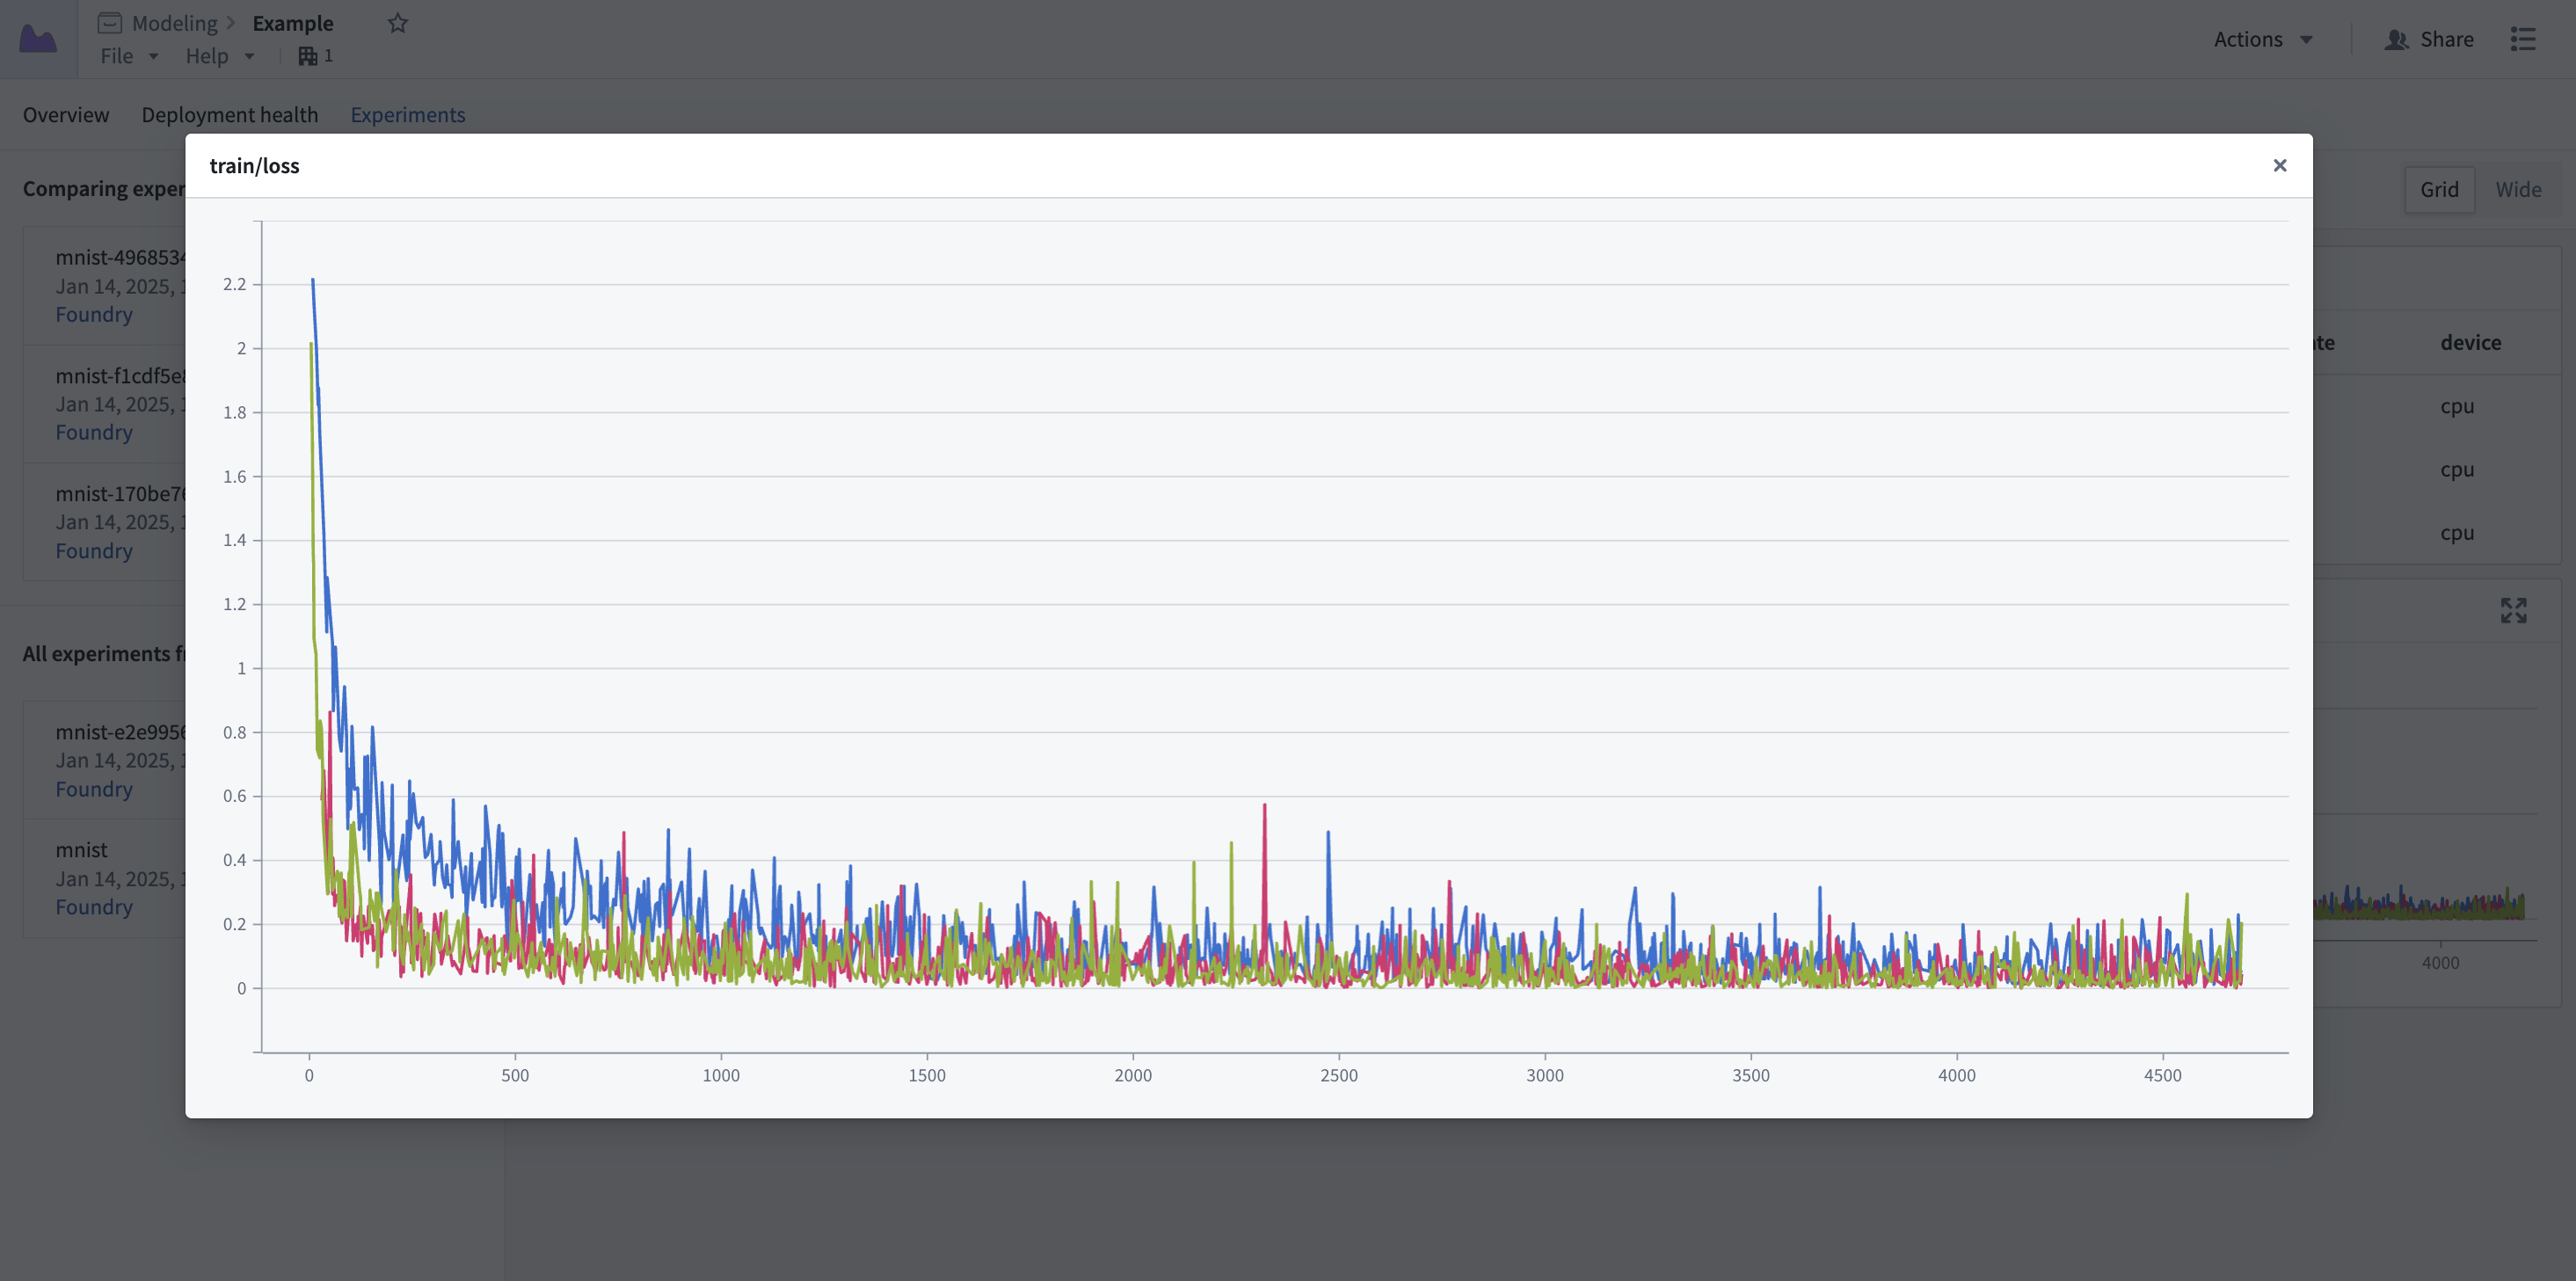Viewport: 2576px width, 1281px height.
Task: Select the mnist-4968534 experiment entry
Action: coord(105,286)
